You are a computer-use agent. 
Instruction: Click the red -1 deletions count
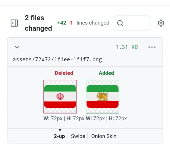(x=70, y=23)
